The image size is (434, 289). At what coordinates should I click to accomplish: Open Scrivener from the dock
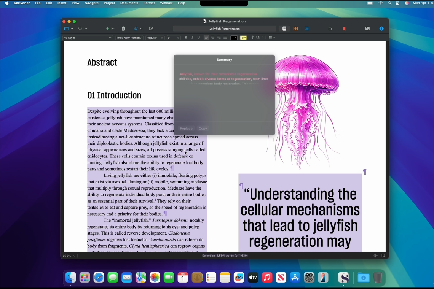tap(343, 277)
